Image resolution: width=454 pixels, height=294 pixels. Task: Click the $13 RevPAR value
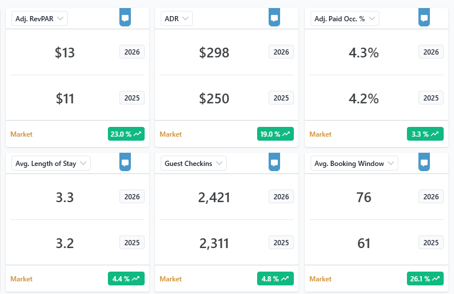pyautogui.click(x=65, y=53)
